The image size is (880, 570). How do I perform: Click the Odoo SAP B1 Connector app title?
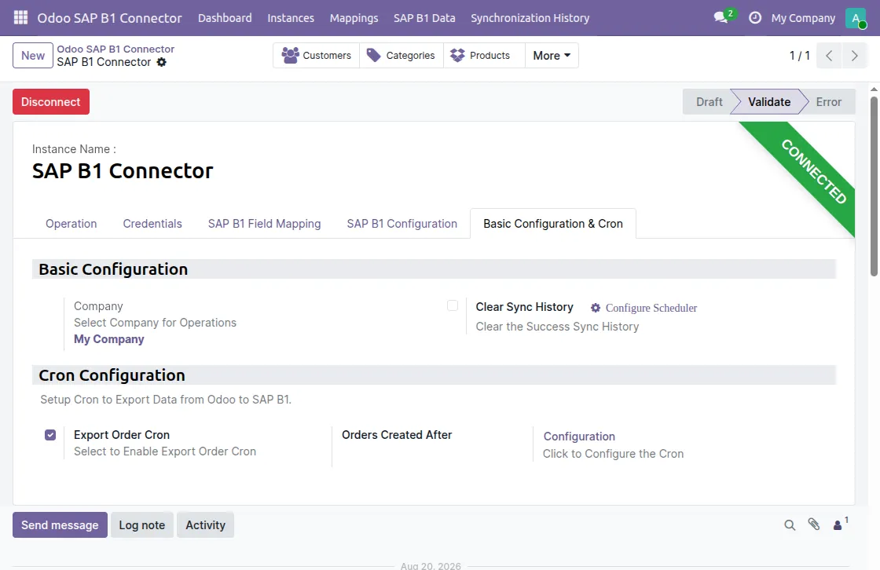pyautogui.click(x=109, y=18)
